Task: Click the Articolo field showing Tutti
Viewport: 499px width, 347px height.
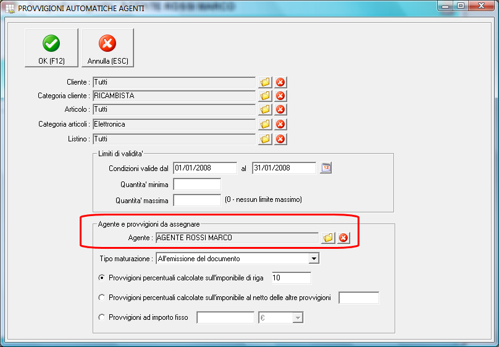Action: tap(174, 109)
